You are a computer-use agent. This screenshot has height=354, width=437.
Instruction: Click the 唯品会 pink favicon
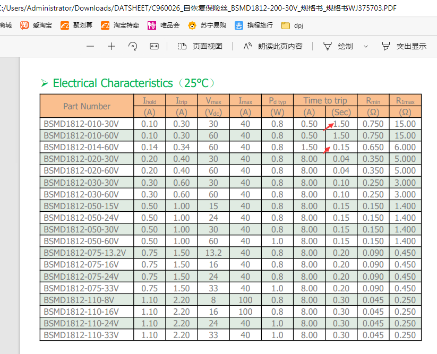(152, 25)
